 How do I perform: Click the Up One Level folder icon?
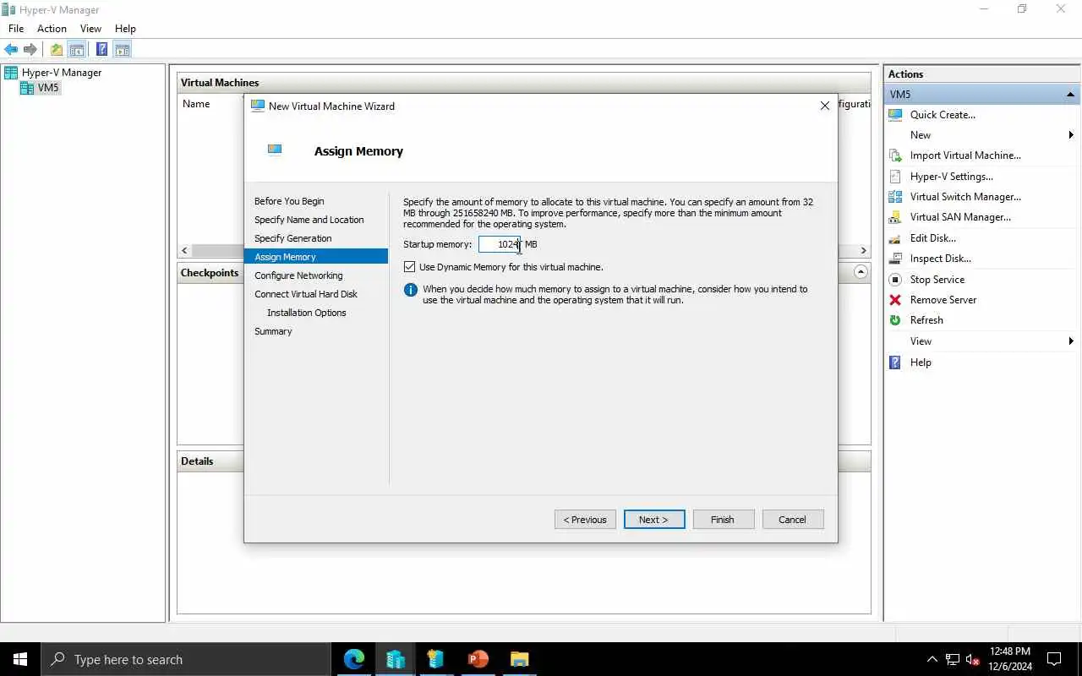tap(57, 49)
